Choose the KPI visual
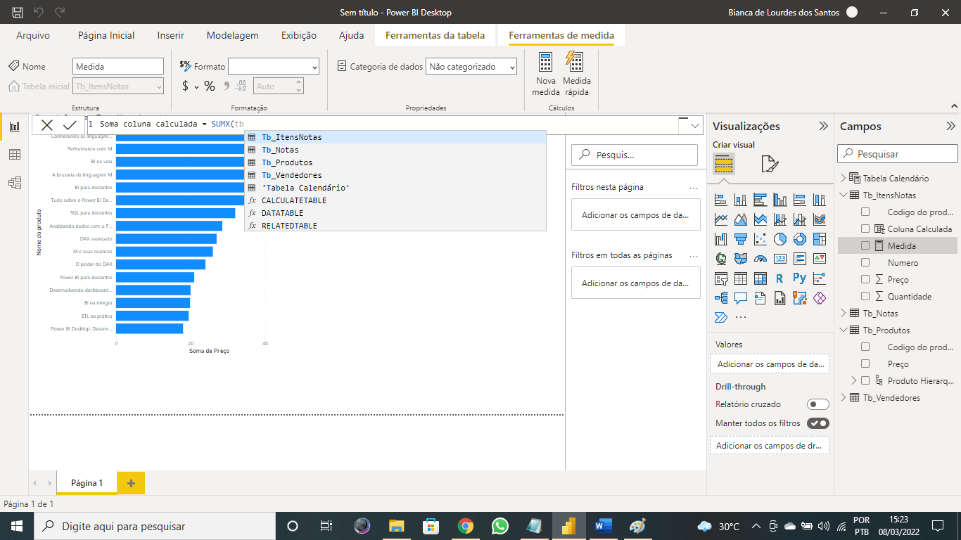The width and height of the screenshot is (961, 540). [x=820, y=259]
